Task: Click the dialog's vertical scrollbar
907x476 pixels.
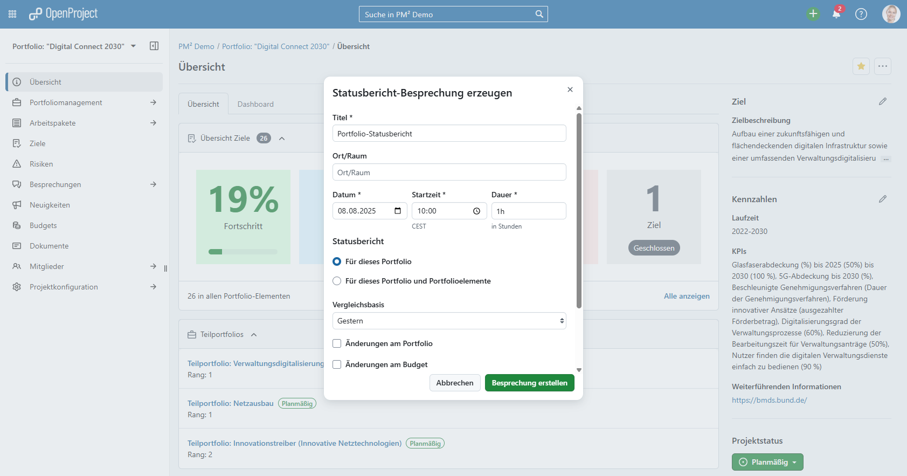Action: click(x=579, y=210)
